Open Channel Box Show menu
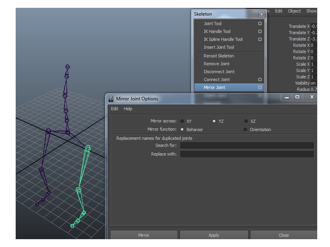This screenshot has width=330, height=247. (x=311, y=11)
